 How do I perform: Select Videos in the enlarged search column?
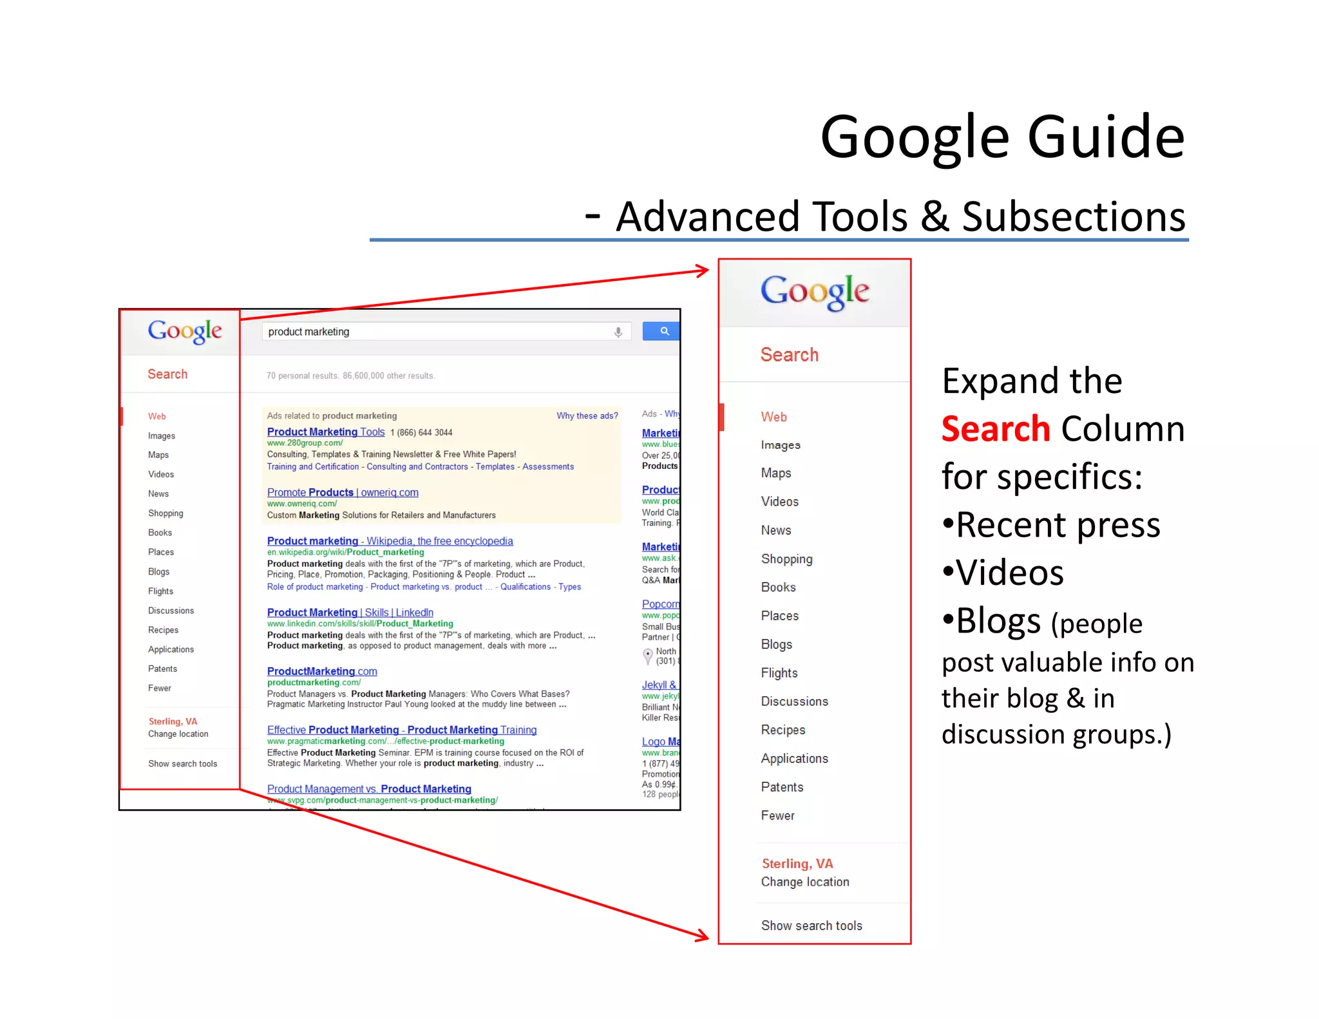tap(780, 502)
